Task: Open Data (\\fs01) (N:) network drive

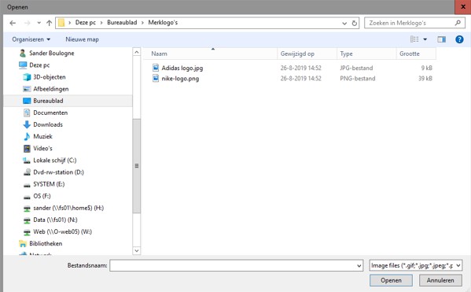Action: (x=55, y=220)
